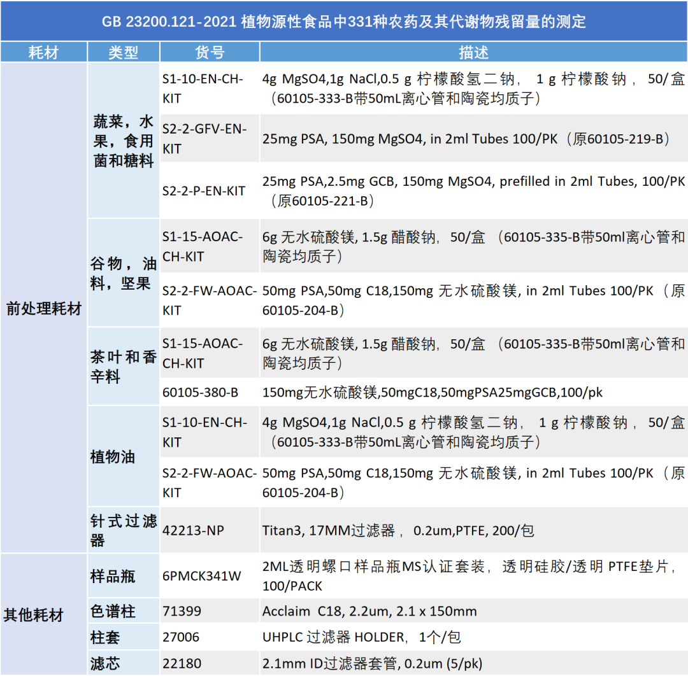Image resolution: width=688 pixels, height=676 pixels.
Task: Select item number 22180 in the 滤芯 row
Action: [x=181, y=663]
